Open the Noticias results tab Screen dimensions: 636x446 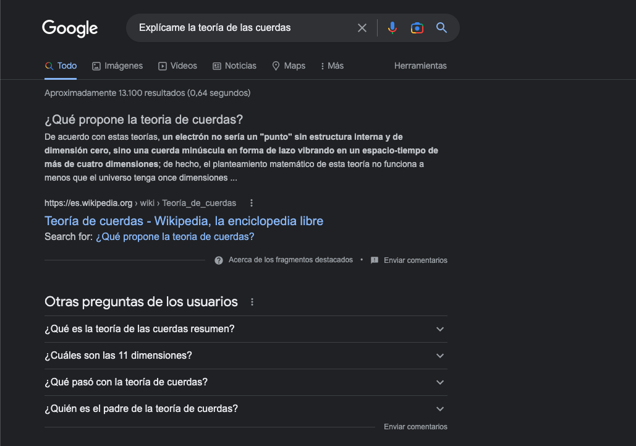tap(234, 66)
